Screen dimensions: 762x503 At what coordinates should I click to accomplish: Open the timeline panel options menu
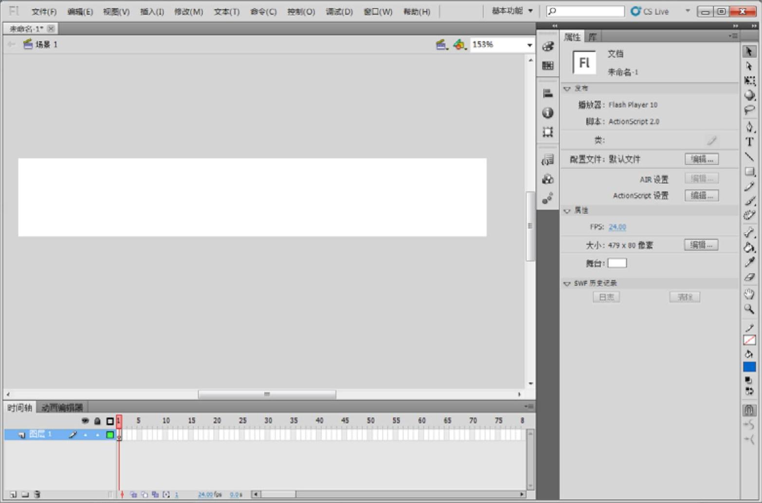pyautogui.click(x=529, y=406)
